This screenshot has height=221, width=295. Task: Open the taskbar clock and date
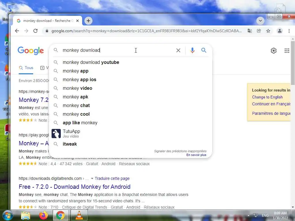280,216
